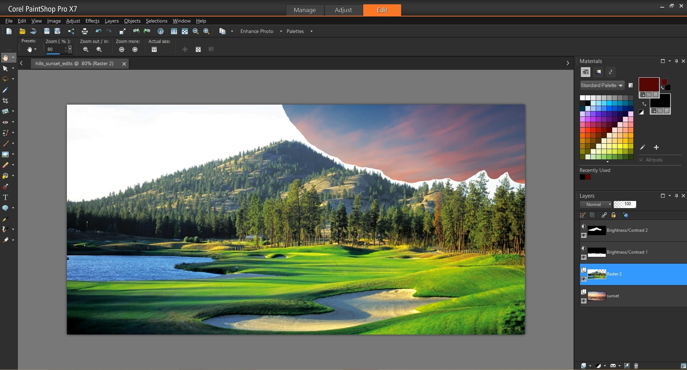
Task: Select the Text tool
Action: (x=5, y=197)
